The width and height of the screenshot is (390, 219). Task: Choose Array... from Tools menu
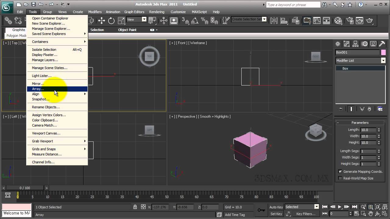tap(57, 89)
